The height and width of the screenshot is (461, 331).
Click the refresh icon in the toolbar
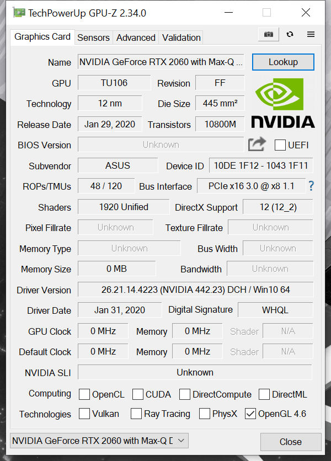click(290, 34)
